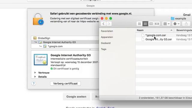This screenshot has height=108, width=192.
Task: Click the Favorieten sidebar heading
Action: 107,31
